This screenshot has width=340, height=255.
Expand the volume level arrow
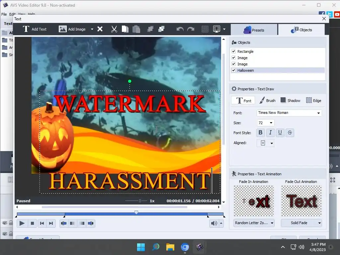click(221, 223)
